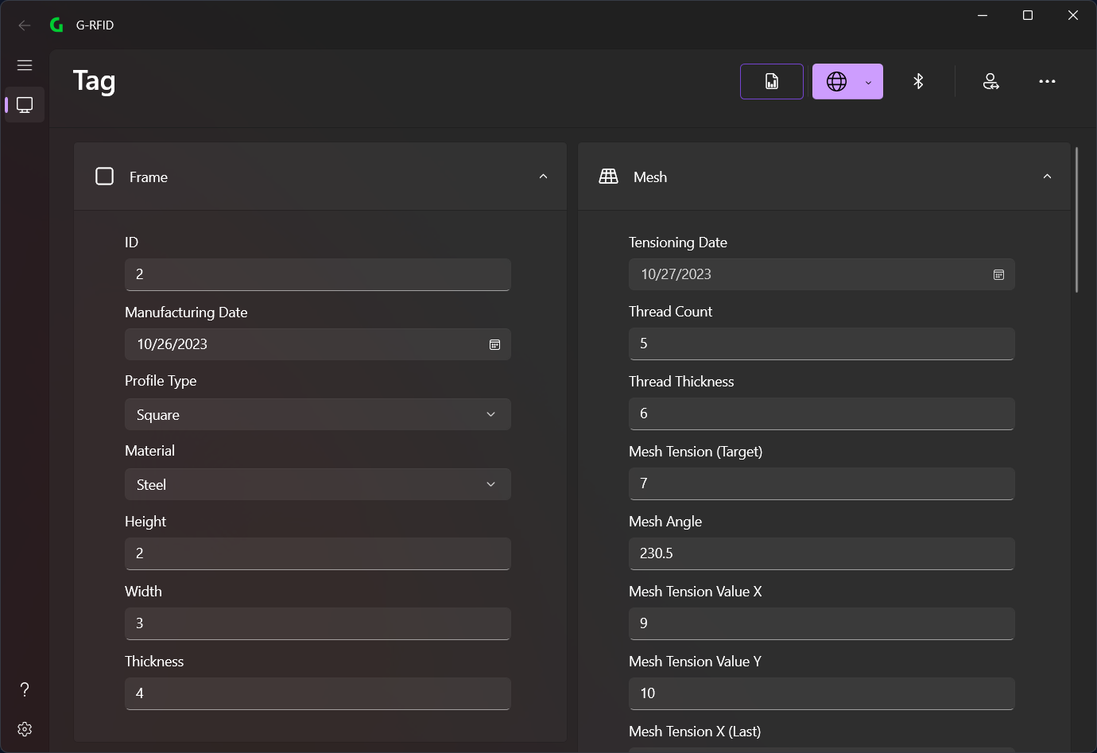1097x753 pixels.
Task: Click the vertical scrollbar thumb
Action: point(1076,219)
